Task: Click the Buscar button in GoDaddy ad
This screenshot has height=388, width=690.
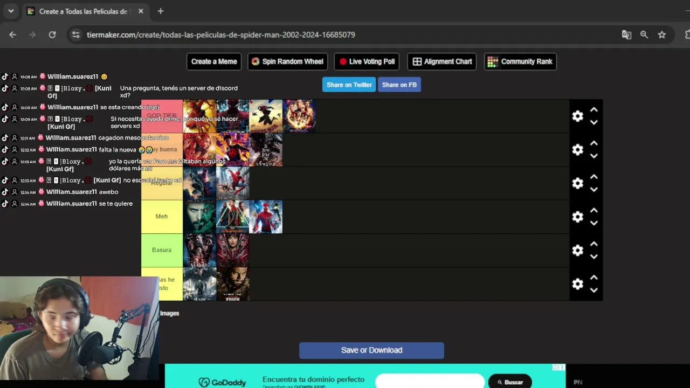Action: [510, 382]
